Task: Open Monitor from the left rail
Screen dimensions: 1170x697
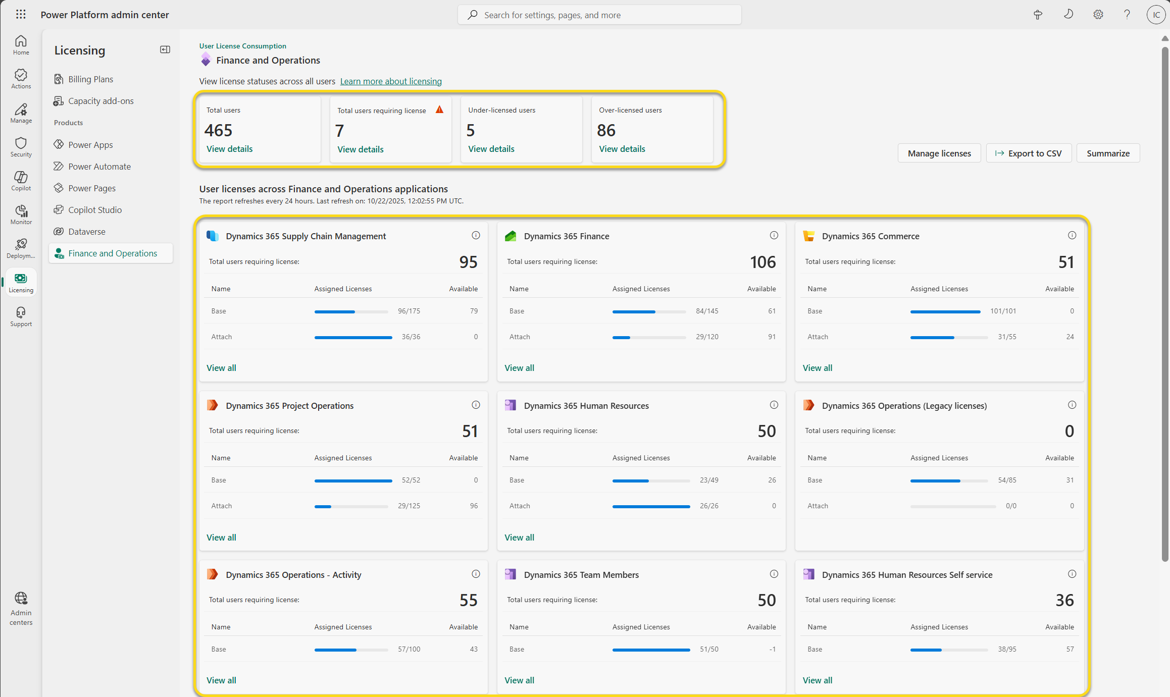Action: [21, 215]
